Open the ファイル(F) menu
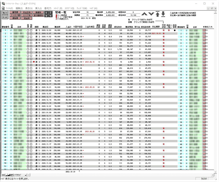The width and height of the screenshot is (219, 182). (x=9, y=8)
